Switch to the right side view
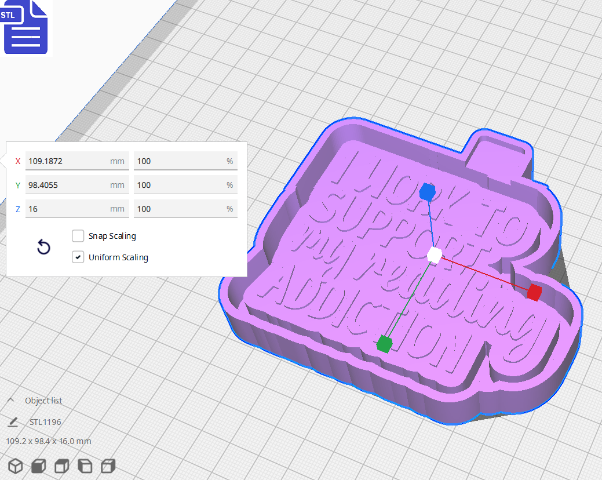The image size is (602, 480). [108, 466]
